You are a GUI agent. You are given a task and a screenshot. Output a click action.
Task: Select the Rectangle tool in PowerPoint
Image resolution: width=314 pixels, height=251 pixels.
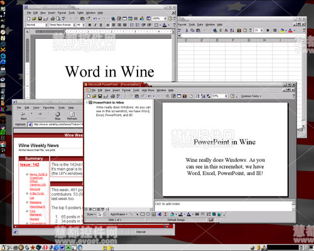pos(143,214)
